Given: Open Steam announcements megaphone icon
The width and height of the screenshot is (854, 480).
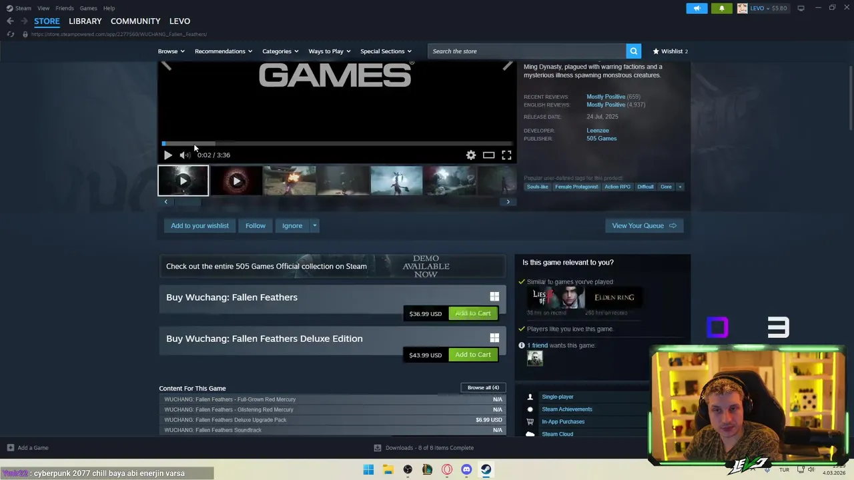Looking at the screenshot, I should (x=697, y=8).
